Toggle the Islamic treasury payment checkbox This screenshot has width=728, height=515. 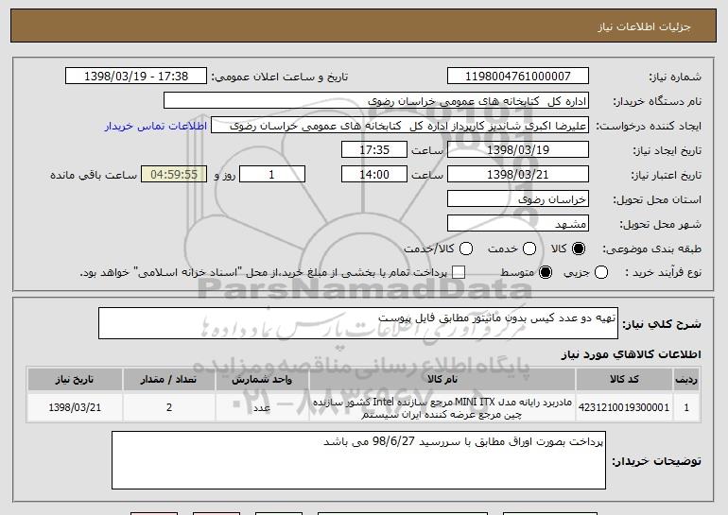coord(459,273)
